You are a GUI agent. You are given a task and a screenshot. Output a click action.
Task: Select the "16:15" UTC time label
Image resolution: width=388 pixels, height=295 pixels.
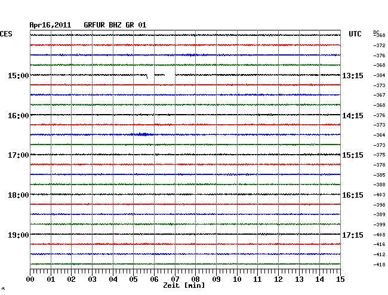353,195
